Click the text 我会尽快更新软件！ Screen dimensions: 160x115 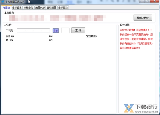130,48
